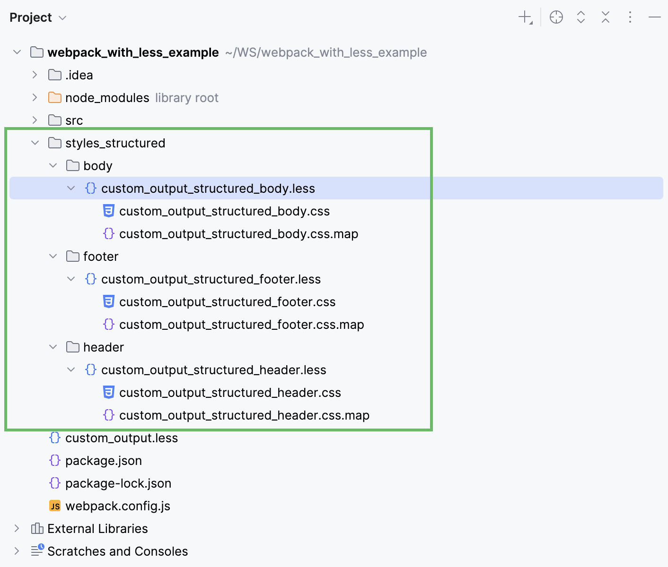Select the custom_output.less file
The width and height of the screenshot is (668, 567).
tap(121, 438)
